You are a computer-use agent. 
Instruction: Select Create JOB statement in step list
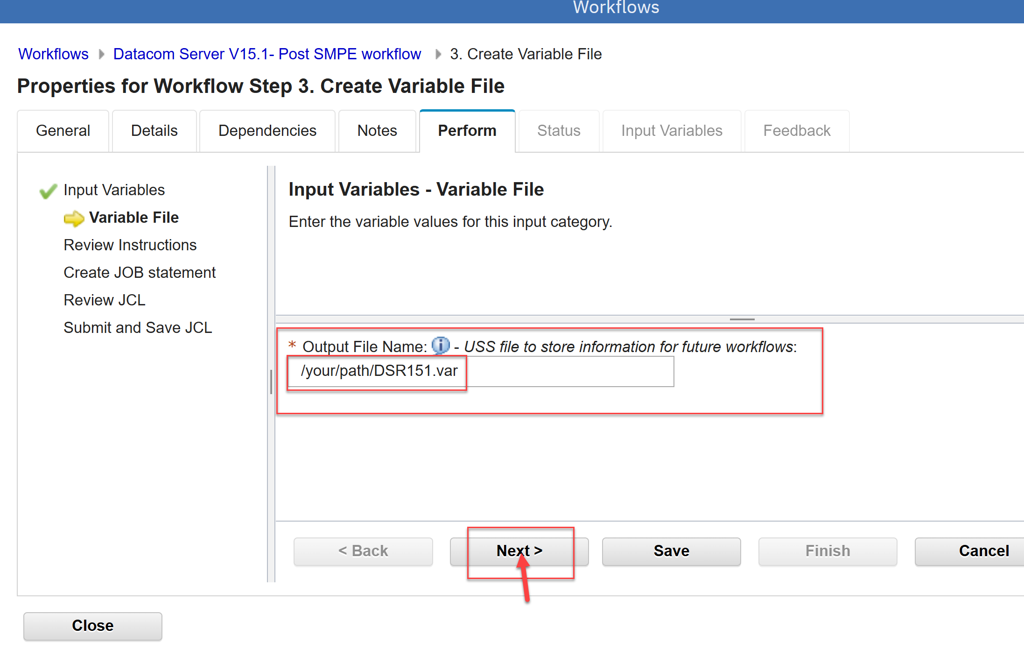tap(140, 273)
